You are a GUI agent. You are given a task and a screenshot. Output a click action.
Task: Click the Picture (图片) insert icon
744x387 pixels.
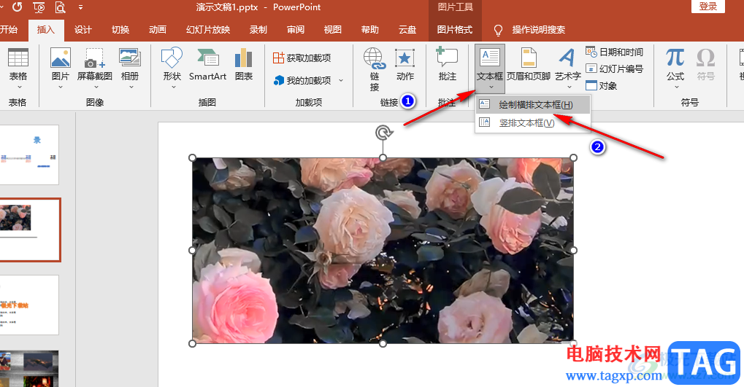[61, 58]
